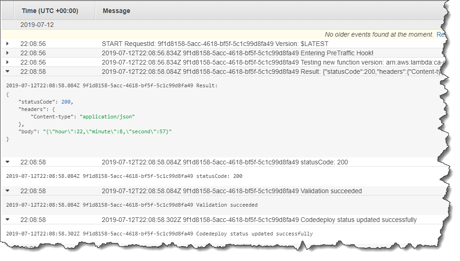
Task: Click the Time (UTC +00:00) column header
Action: [x=50, y=11]
